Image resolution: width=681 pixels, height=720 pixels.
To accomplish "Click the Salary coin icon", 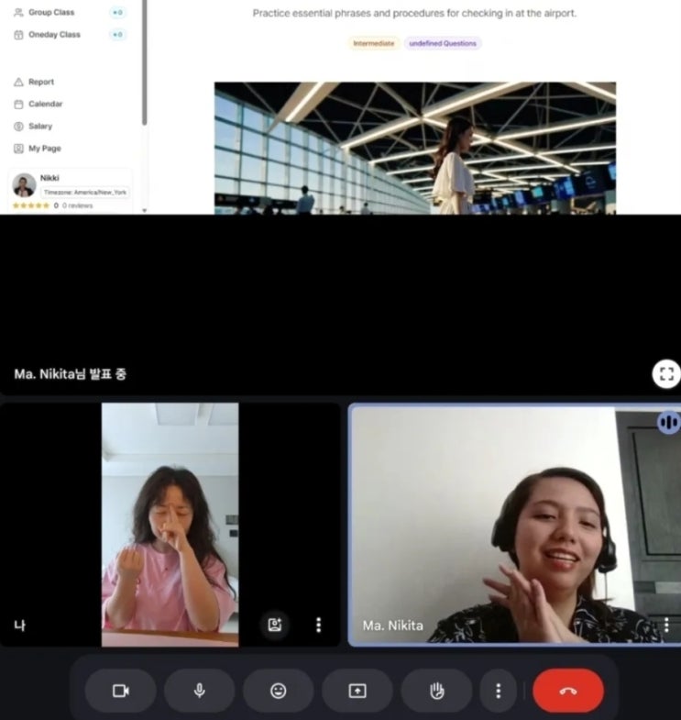I will pos(18,127).
